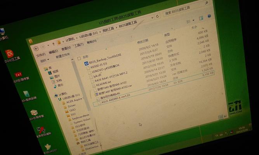Viewport: 259px width, 155px height.
Task: Toggle the preview pane icon
Action: (201, 18)
